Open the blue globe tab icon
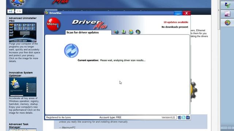Screen dimensions: 234x131 pos(116,32)
